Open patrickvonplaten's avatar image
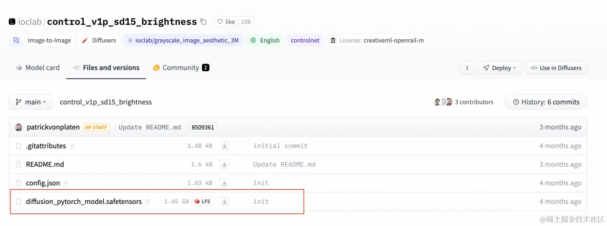This screenshot has width=607, height=226. click(19, 127)
